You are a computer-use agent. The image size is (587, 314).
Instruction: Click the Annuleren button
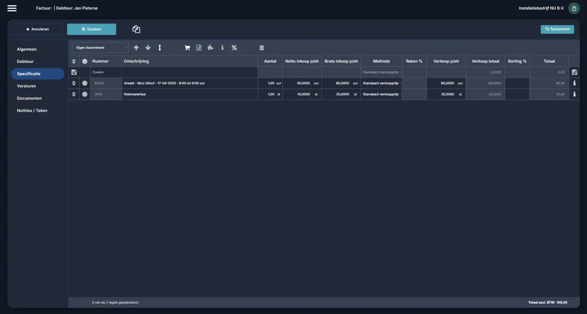[x=37, y=29]
